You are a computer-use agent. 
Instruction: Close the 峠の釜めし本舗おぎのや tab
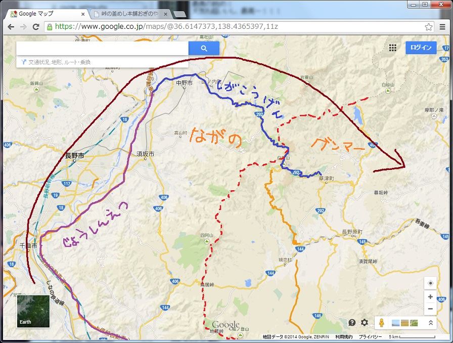click(x=165, y=14)
